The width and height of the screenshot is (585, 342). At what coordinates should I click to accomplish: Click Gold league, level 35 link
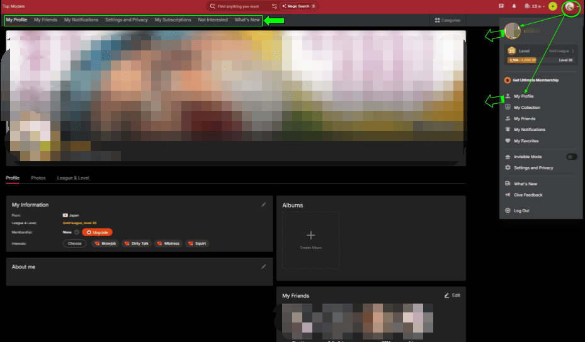pyautogui.click(x=79, y=223)
